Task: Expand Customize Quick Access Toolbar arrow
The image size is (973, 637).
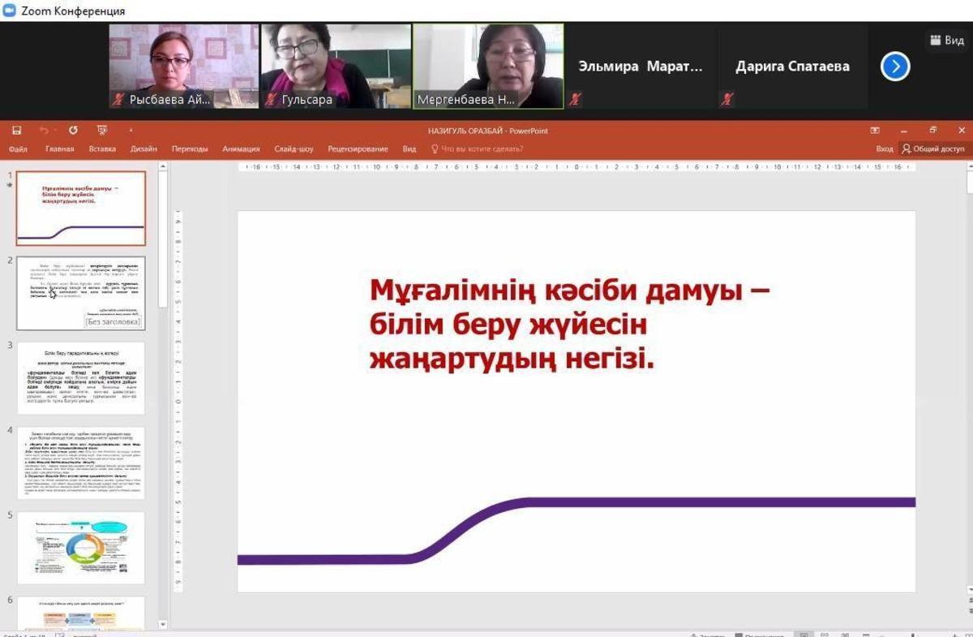Action: pyautogui.click(x=131, y=131)
